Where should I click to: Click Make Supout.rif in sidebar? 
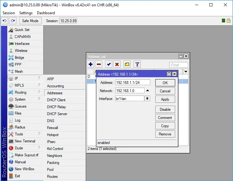coord(25,155)
